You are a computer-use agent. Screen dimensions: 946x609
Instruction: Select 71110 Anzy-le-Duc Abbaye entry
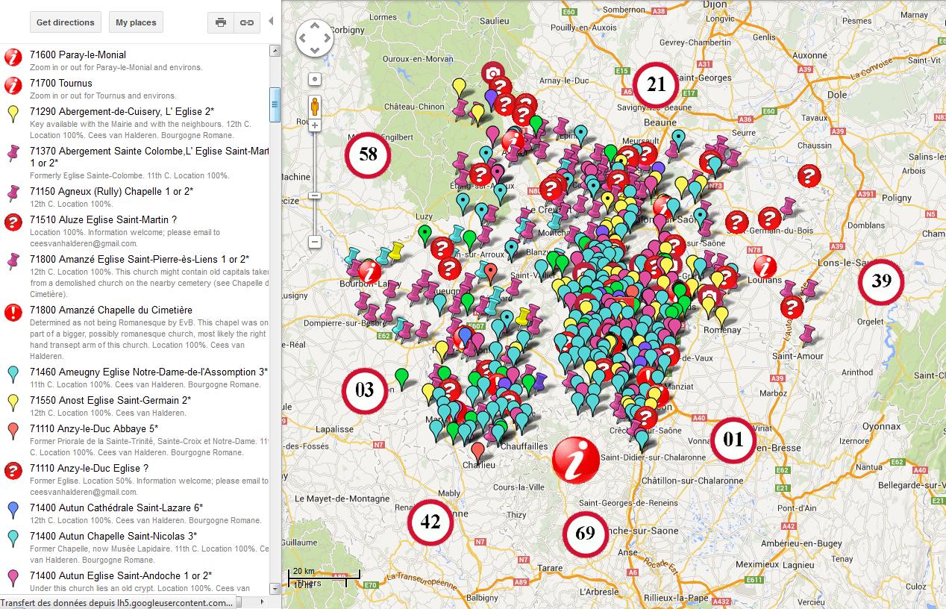point(94,428)
